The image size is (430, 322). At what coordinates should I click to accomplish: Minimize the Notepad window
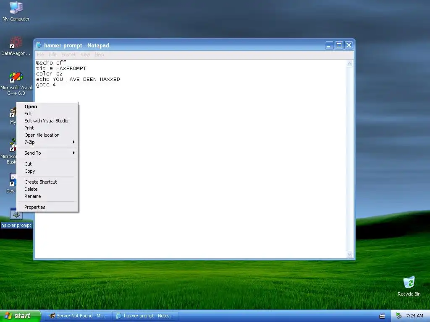coord(329,45)
